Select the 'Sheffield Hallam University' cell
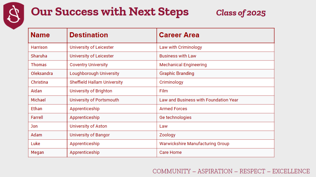The width and height of the screenshot is (316, 177). click(x=96, y=82)
